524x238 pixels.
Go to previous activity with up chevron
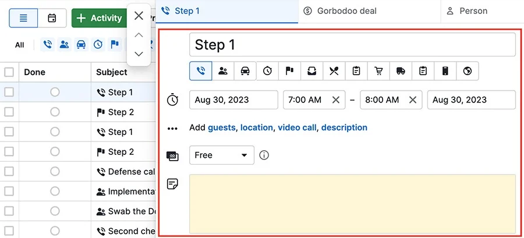point(139,35)
